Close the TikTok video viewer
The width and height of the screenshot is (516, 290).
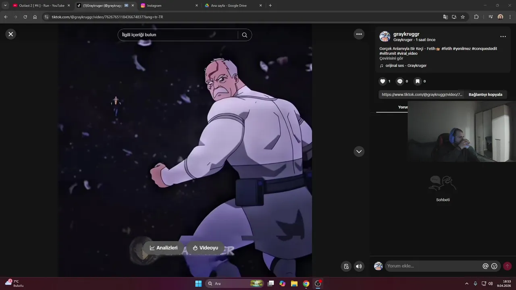point(11,34)
